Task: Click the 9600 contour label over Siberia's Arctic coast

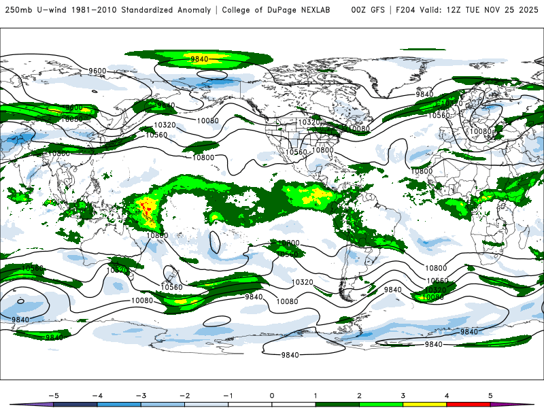Action: point(97,71)
